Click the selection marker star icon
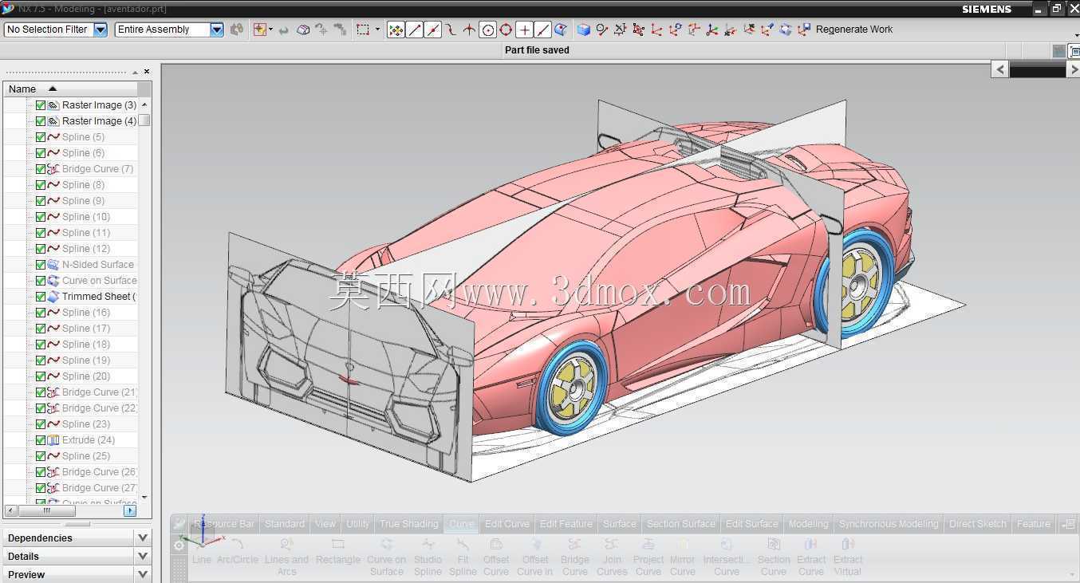Viewport: 1080px width, 583px height. coord(259,30)
